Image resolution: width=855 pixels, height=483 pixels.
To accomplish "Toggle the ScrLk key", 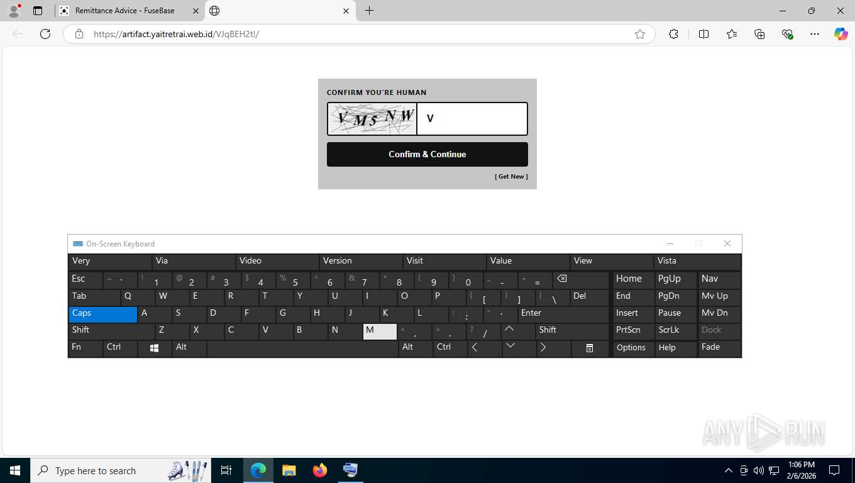I will tap(676, 331).
